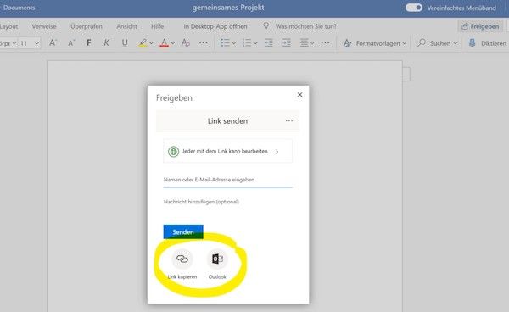
Task: Open the font size 11 dropdown
Action: 29,42
